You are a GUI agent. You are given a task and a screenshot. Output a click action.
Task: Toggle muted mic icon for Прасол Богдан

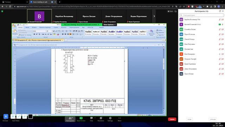point(219,74)
